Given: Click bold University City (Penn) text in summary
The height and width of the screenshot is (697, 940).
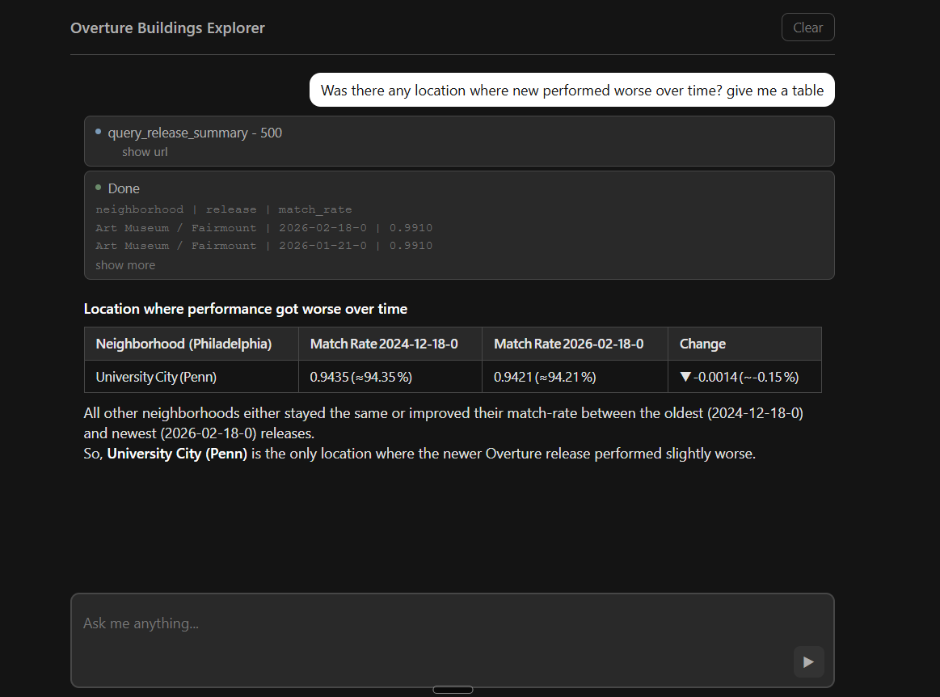Looking at the screenshot, I should click(177, 453).
